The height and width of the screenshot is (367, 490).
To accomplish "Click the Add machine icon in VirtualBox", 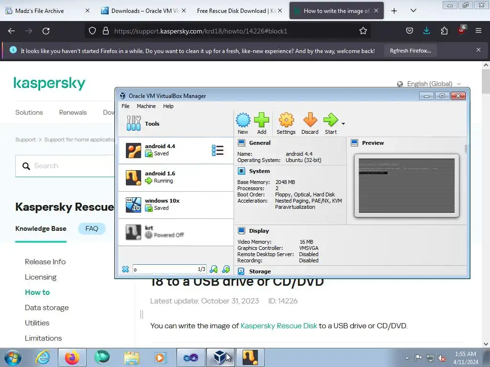I will point(262,124).
